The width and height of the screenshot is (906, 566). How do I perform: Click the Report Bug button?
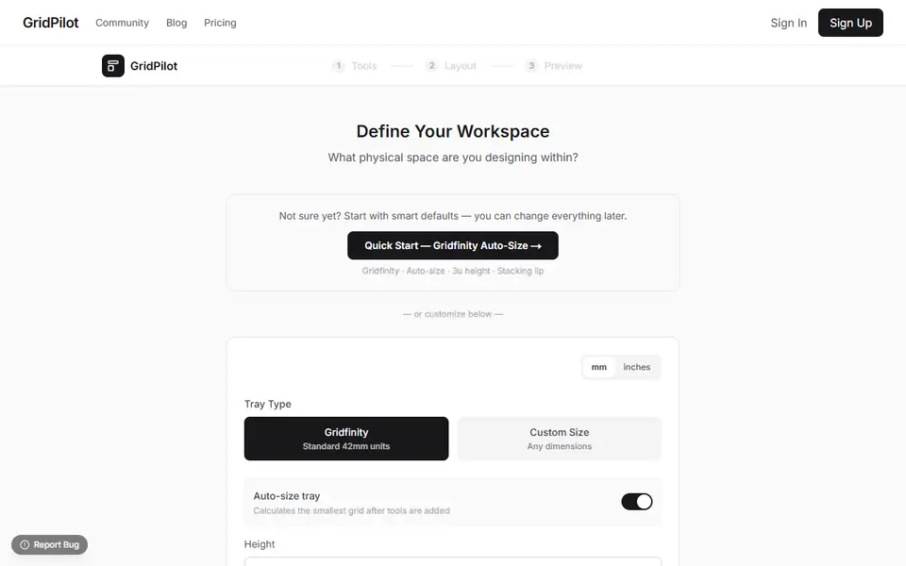[x=49, y=544]
